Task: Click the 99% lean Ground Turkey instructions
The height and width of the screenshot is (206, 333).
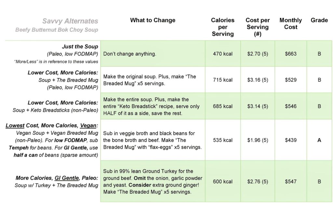Action: pos(153,181)
